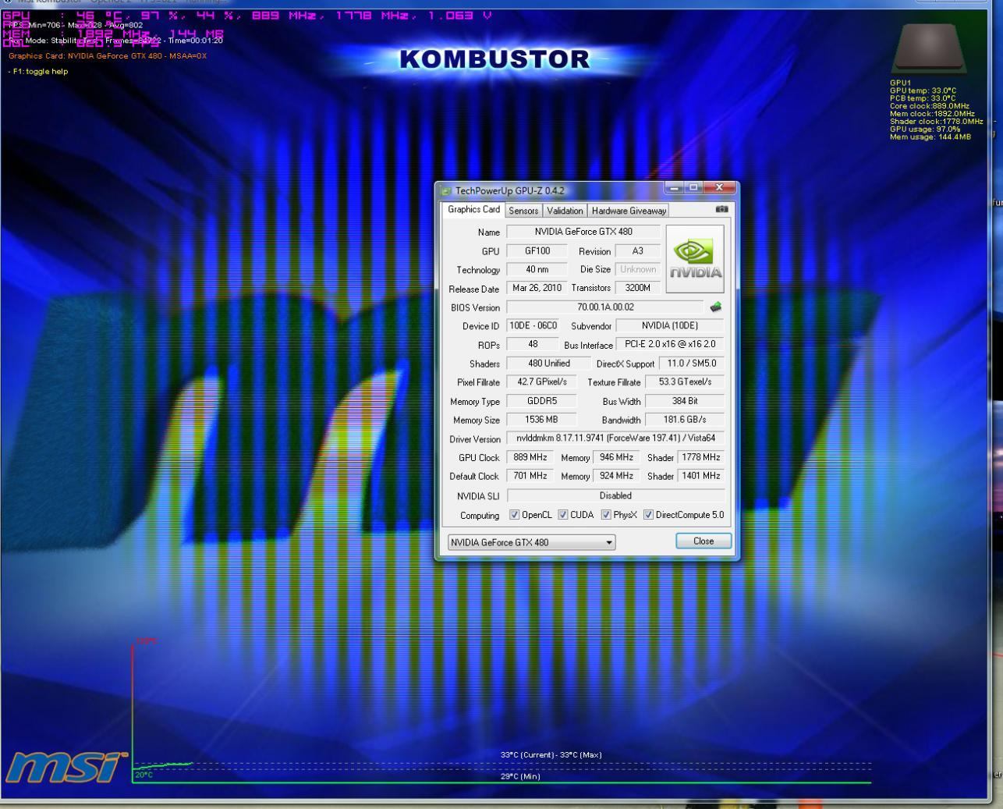Click the '29°C (Min)' graph label
The image size is (1003, 809).
[x=520, y=776]
